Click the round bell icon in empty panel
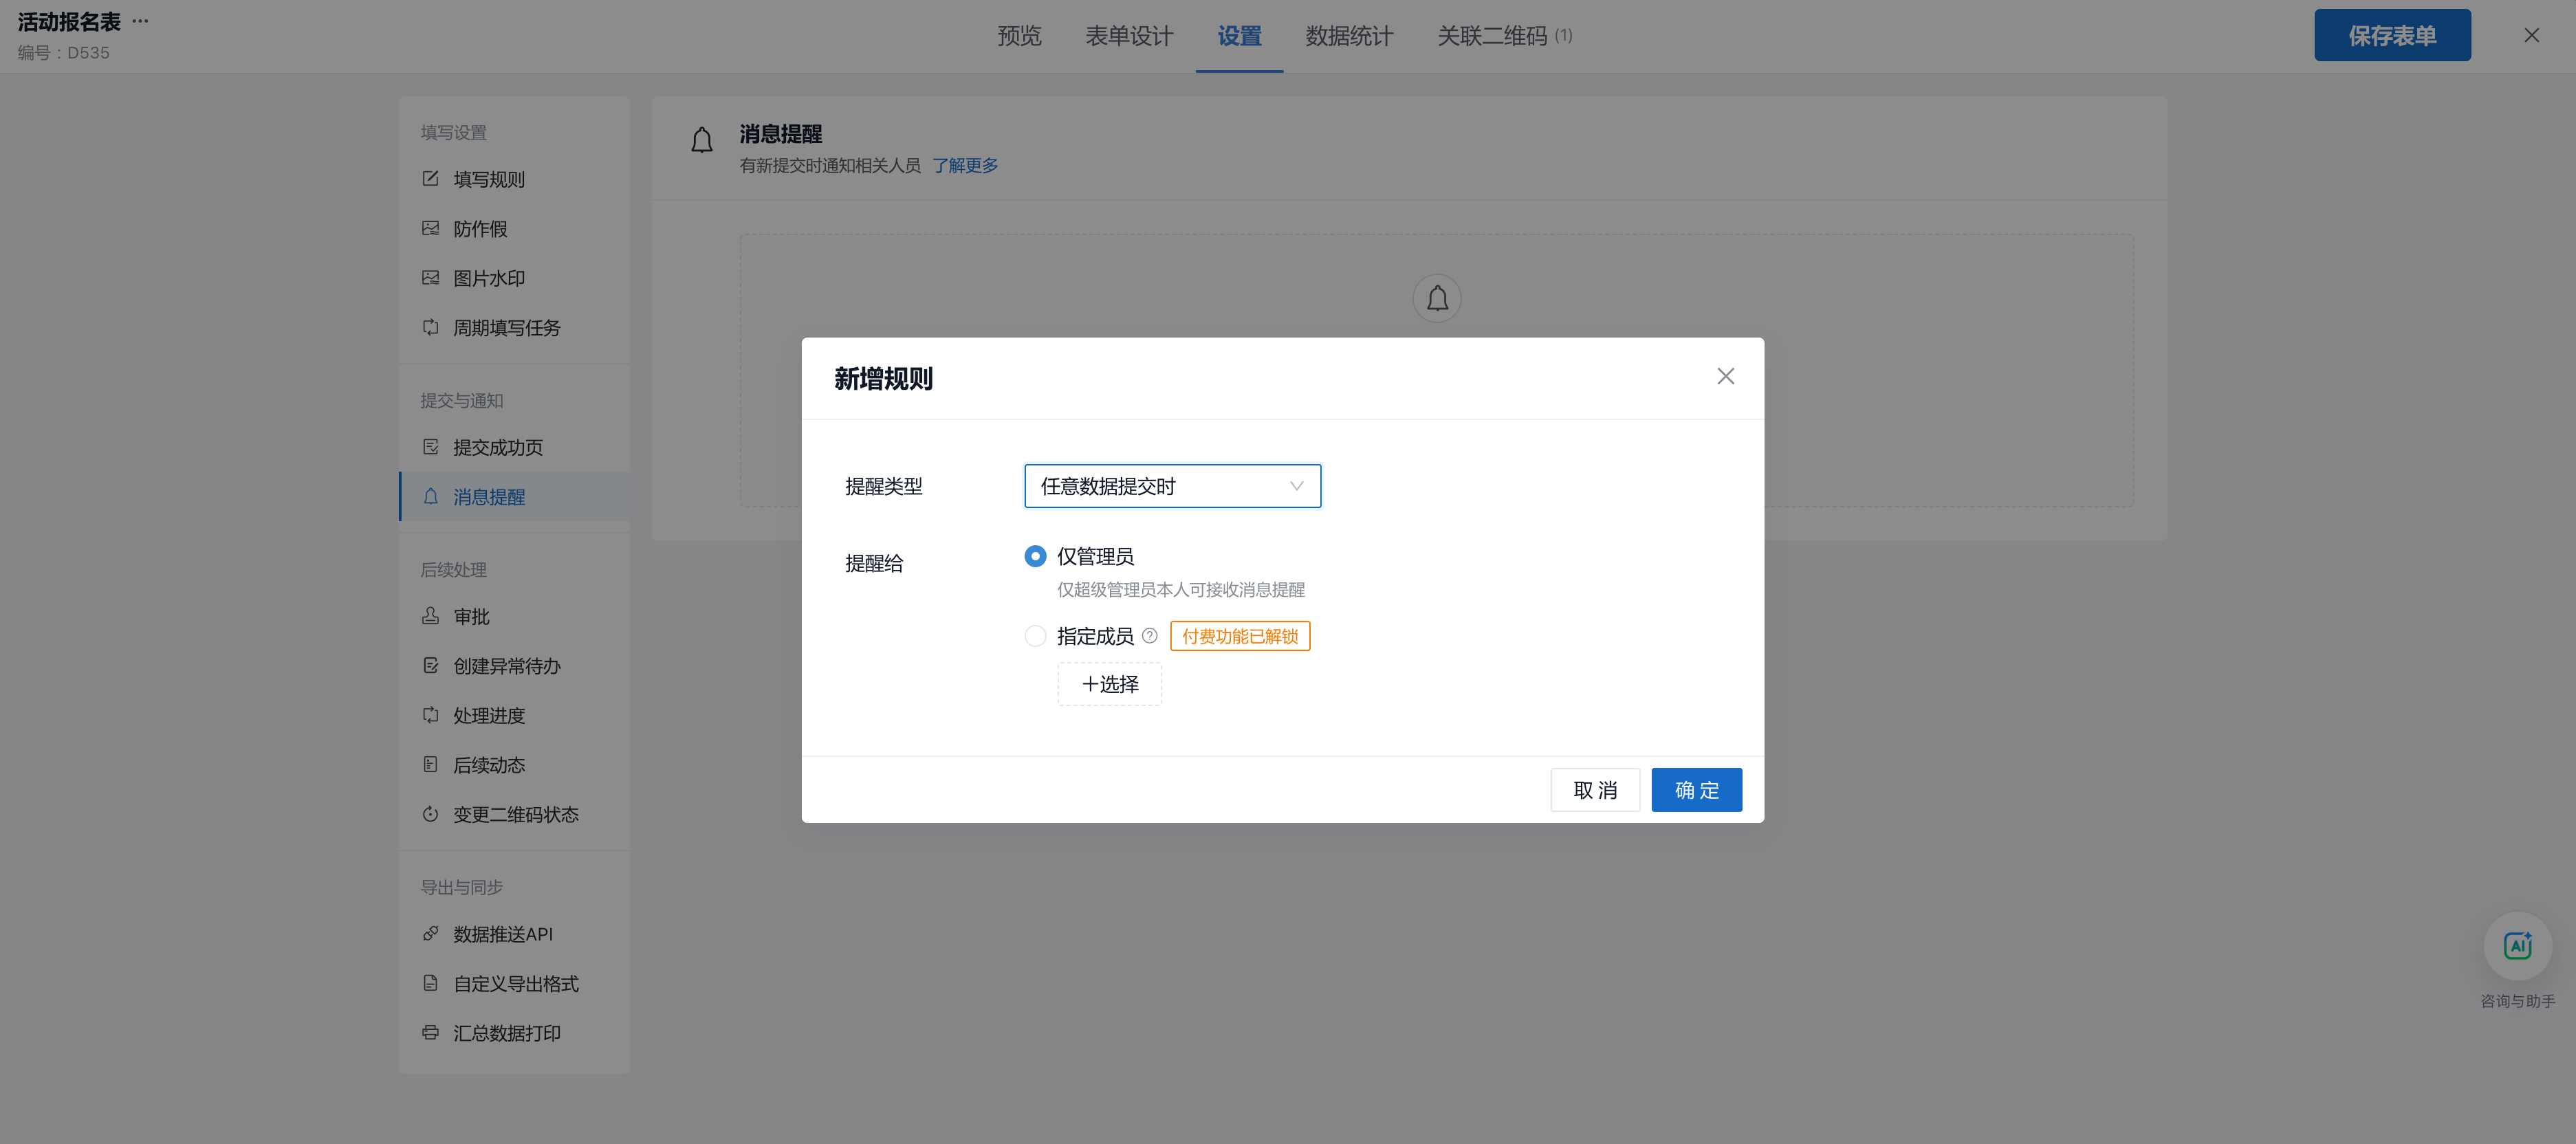Image resolution: width=2576 pixels, height=1144 pixels. tap(1437, 298)
